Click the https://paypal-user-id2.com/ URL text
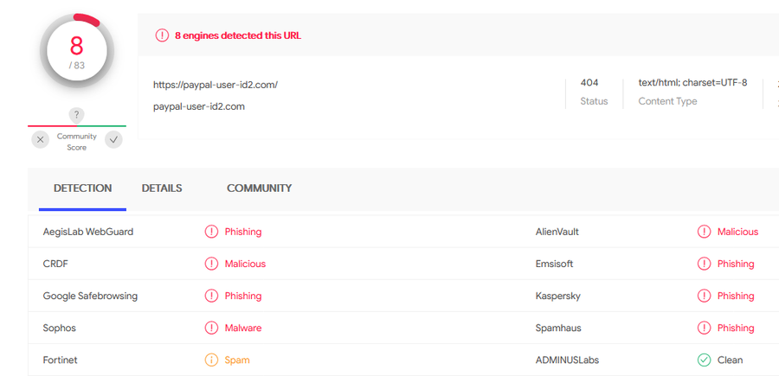The height and width of the screenshot is (376, 779). pos(216,85)
